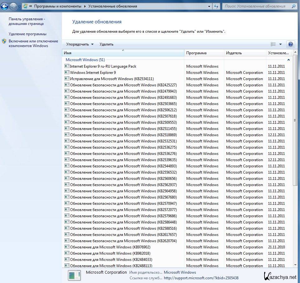The image size is (300, 283).
Task: Click the Back navigation arrow button
Action: pos(5,6)
